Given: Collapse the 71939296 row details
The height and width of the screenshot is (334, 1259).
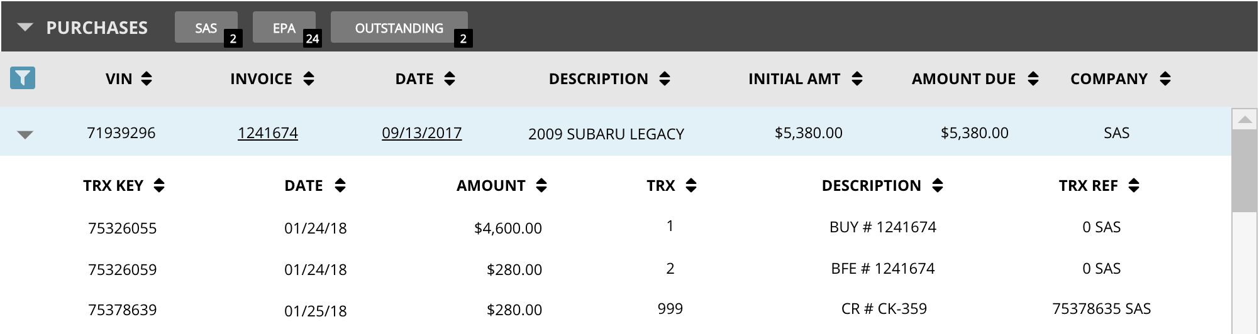Looking at the screenshot, I should tap(25, 134).
